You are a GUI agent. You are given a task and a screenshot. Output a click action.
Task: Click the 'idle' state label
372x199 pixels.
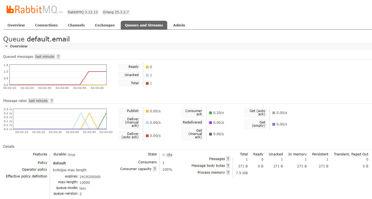click(x=169, y=155)
